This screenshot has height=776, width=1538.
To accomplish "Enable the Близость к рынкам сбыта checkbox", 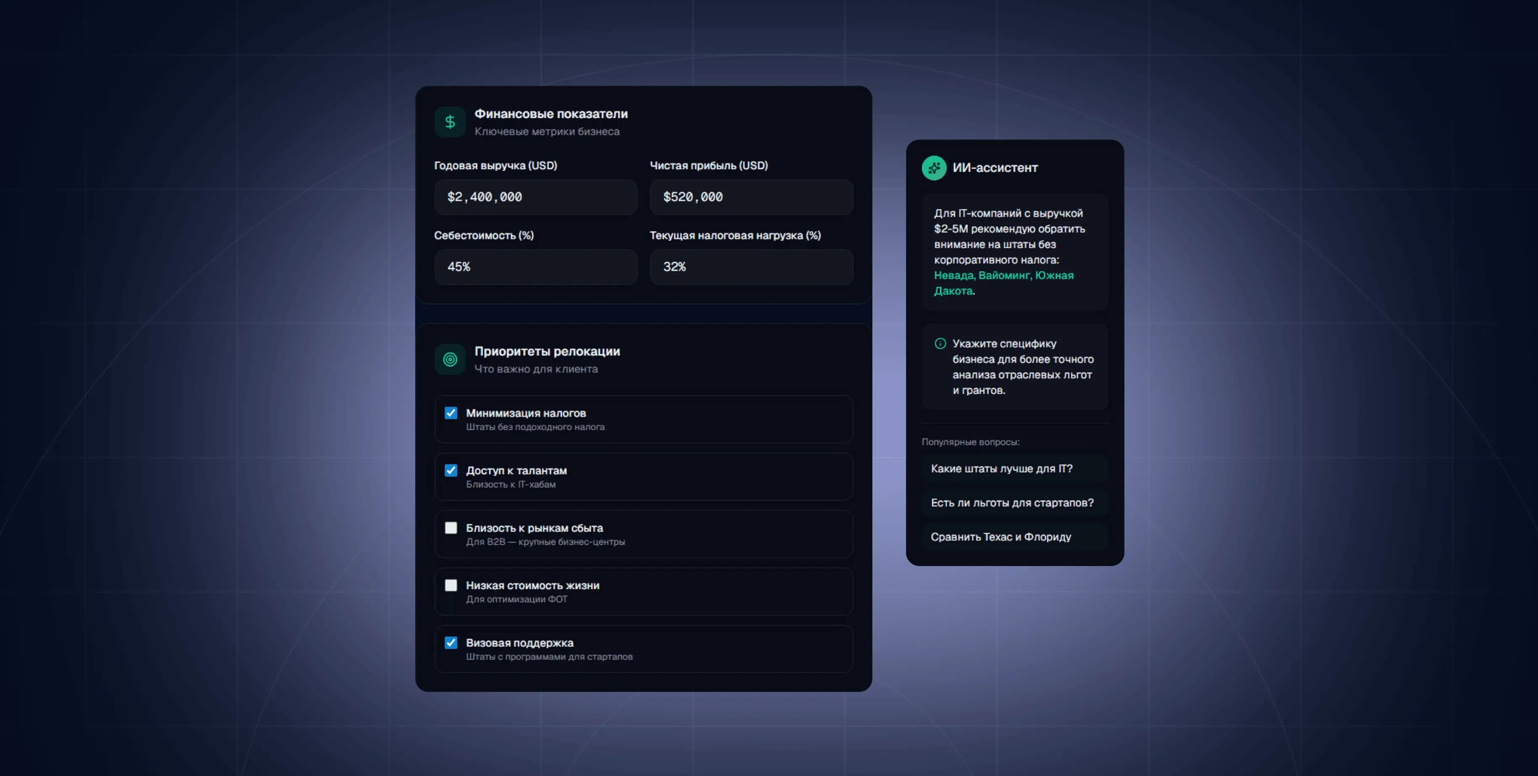I will coord(451,528).
